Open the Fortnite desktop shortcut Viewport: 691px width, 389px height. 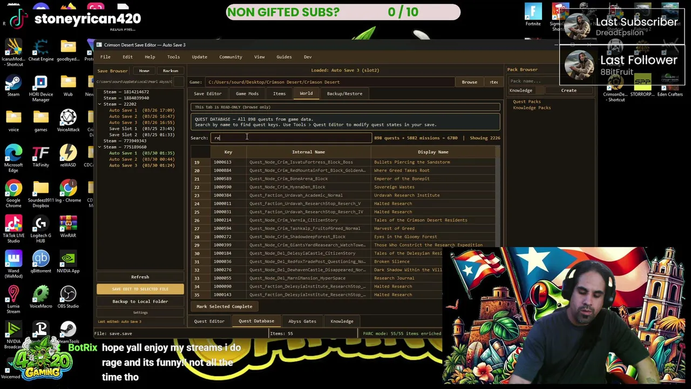click(x=533, y=15)
